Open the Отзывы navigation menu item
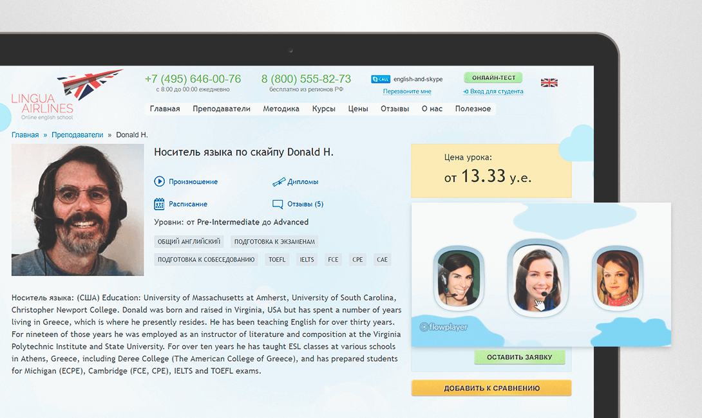 coord(395,109)
